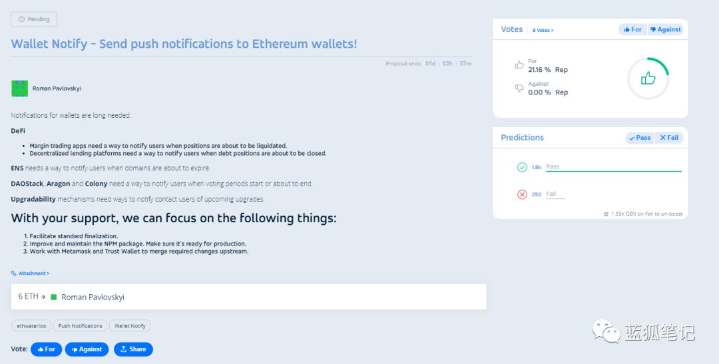
Task: Click the thumbs-down icon beside Against 0.00% Rep
Action: click(x=519, y=88)
